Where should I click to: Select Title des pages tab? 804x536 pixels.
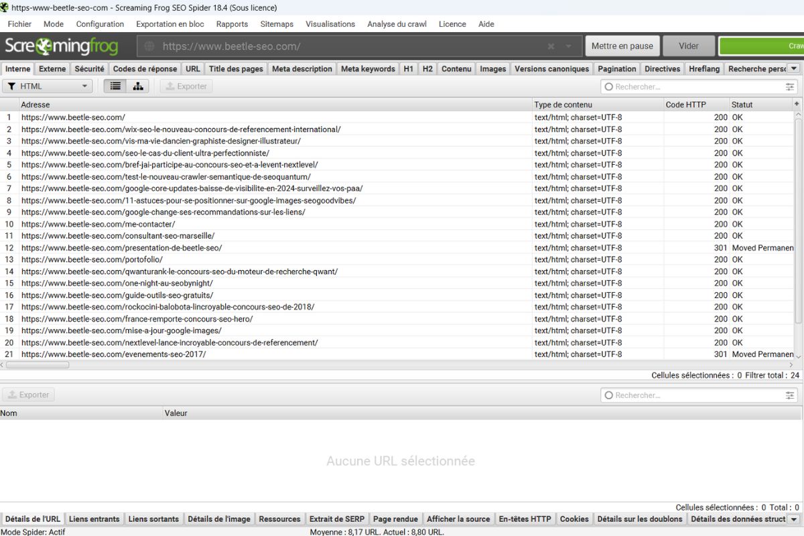coord(236,68)
